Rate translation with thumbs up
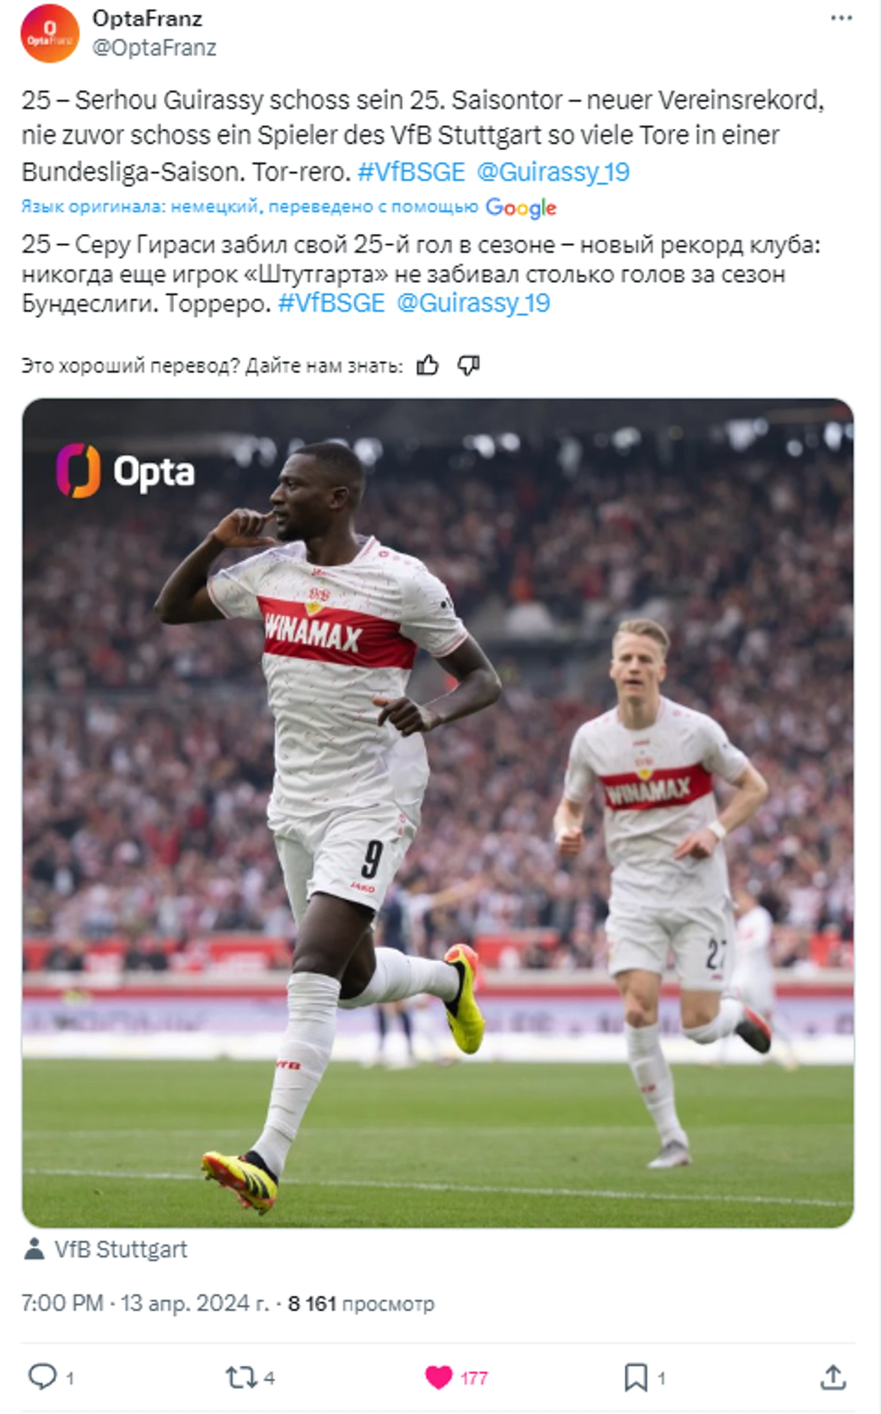Viewport: 881px width, 1414px height. (428, 366)
